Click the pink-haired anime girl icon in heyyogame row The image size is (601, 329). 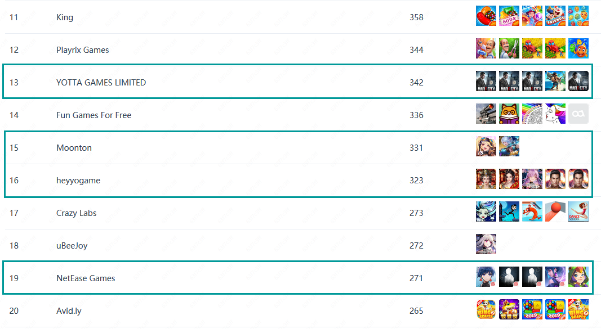click(x=532, y=179)
